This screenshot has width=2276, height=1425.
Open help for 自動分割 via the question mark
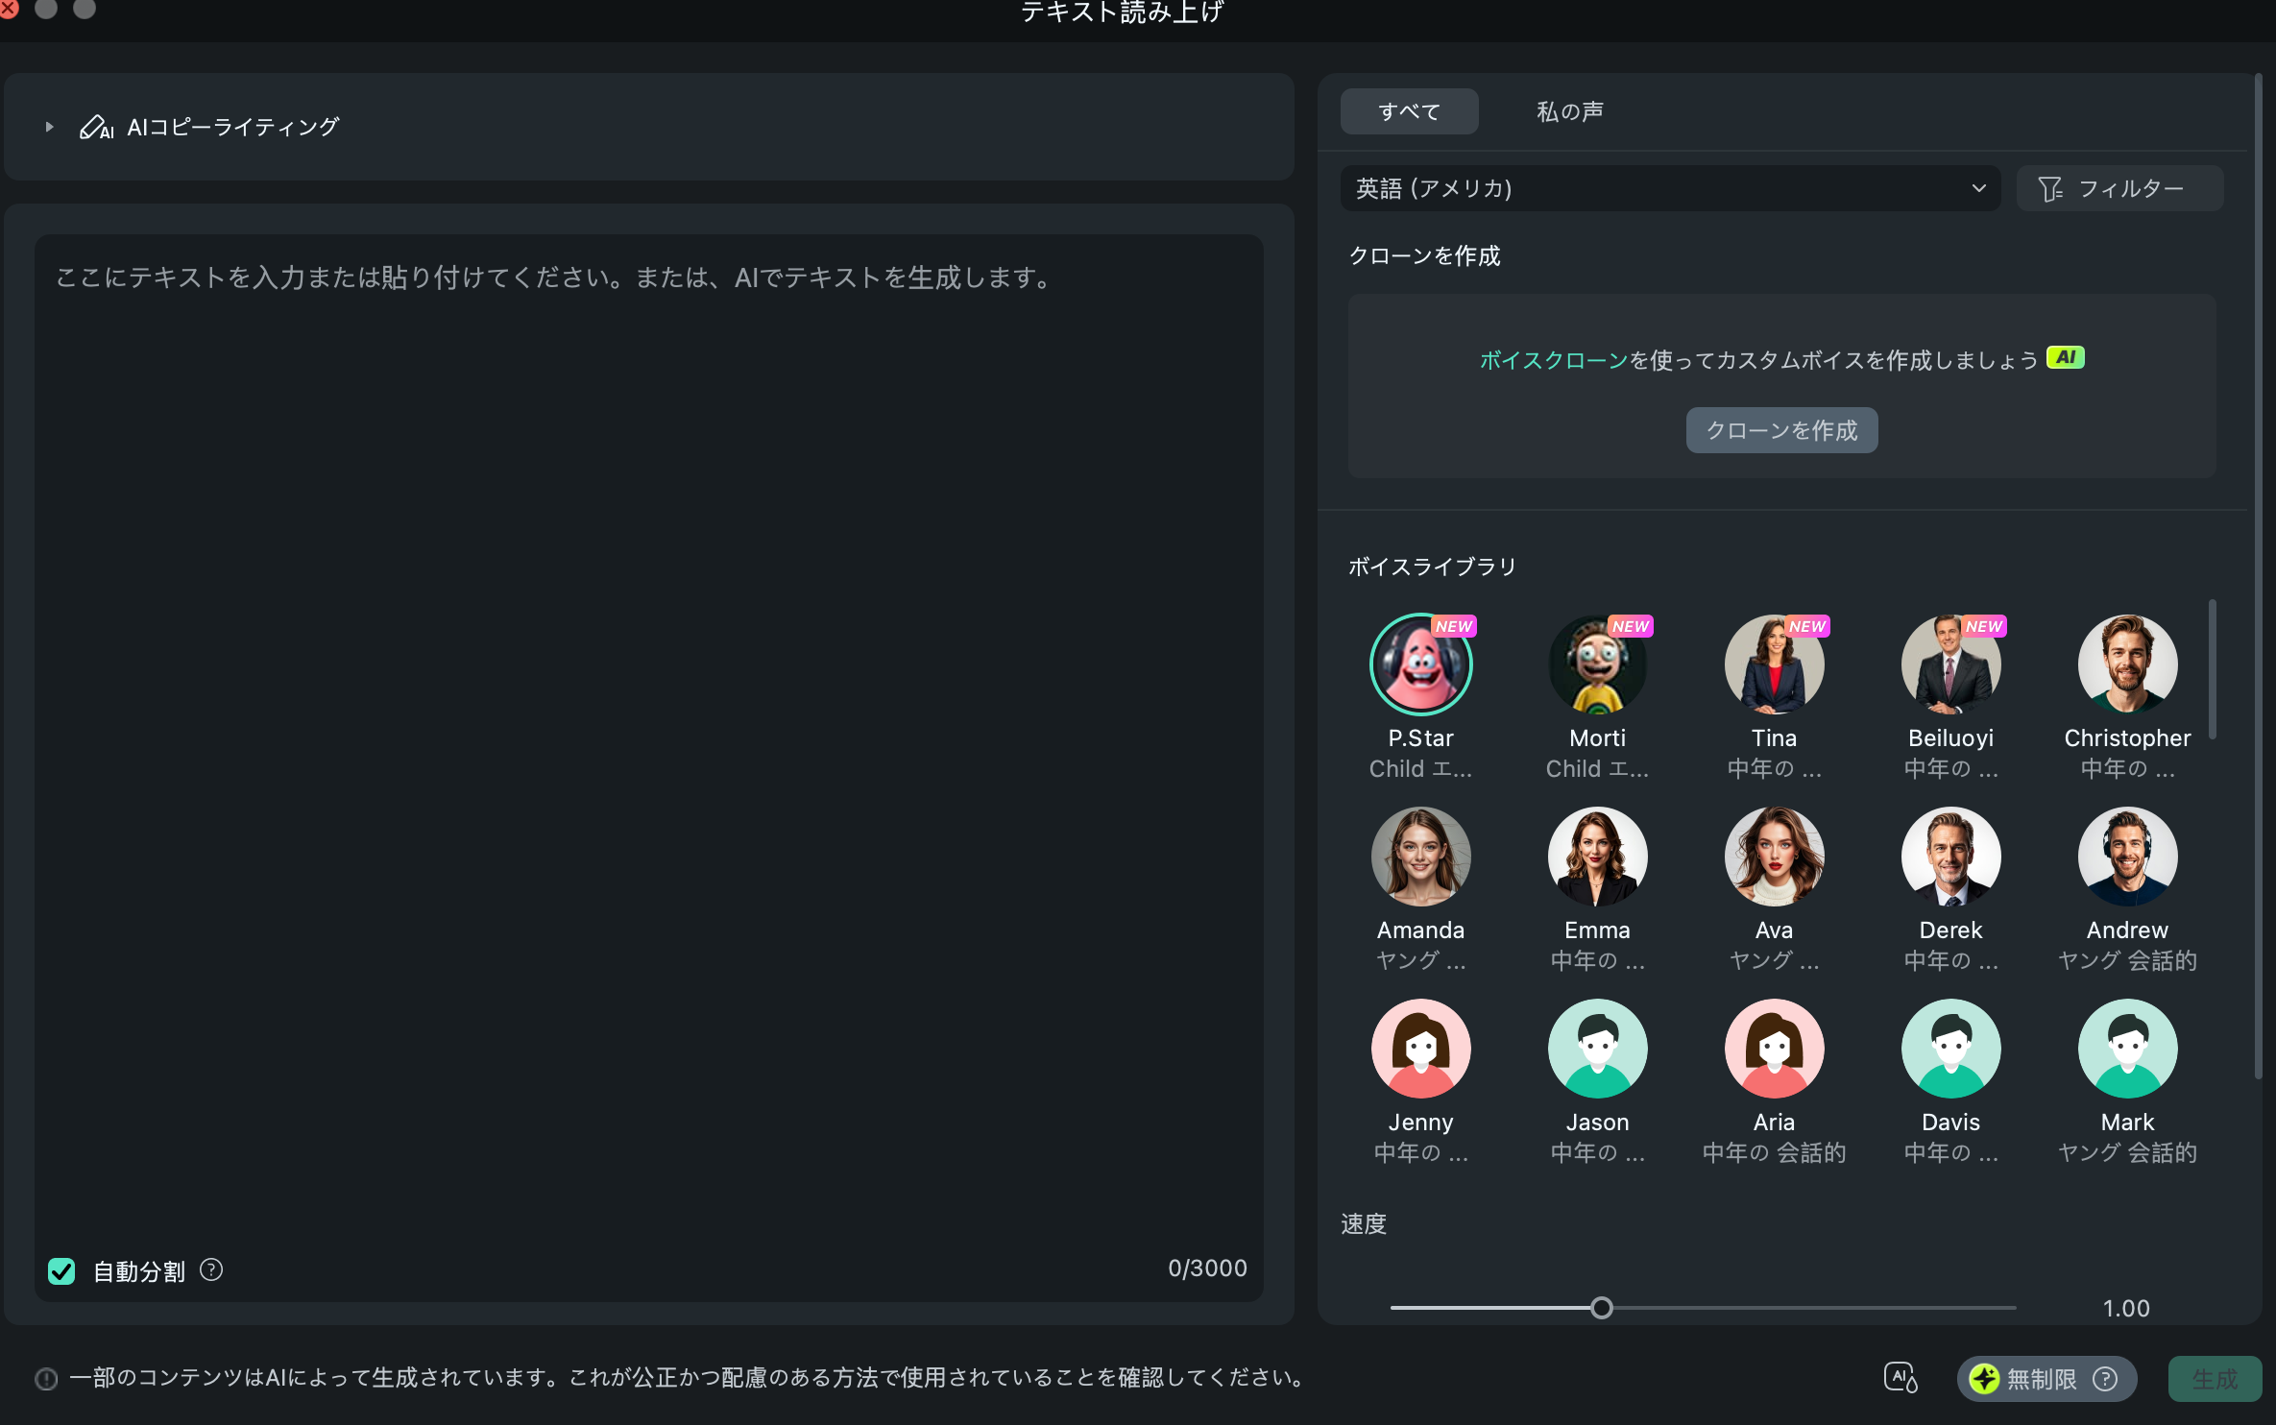coord(212,1270)
